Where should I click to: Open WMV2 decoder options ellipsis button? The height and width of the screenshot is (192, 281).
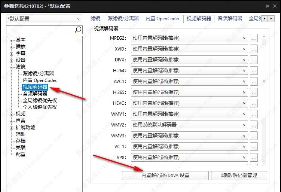coord(254,125)
